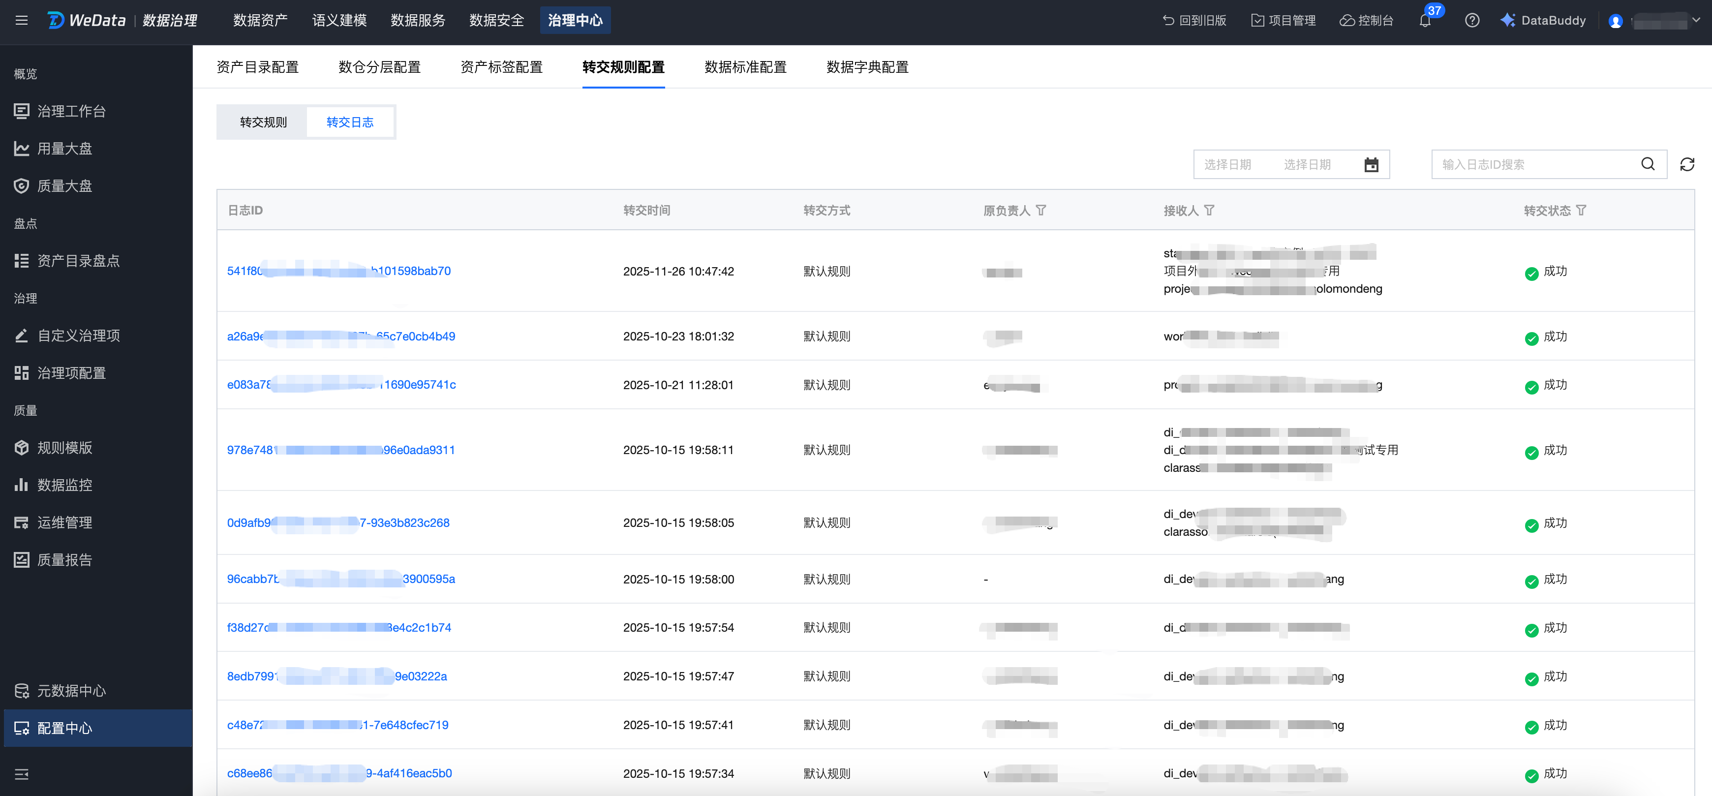Open 数据安全 top menu

[x=496, y=21]
